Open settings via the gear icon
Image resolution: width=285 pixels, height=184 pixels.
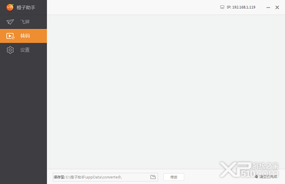point(10,50)
